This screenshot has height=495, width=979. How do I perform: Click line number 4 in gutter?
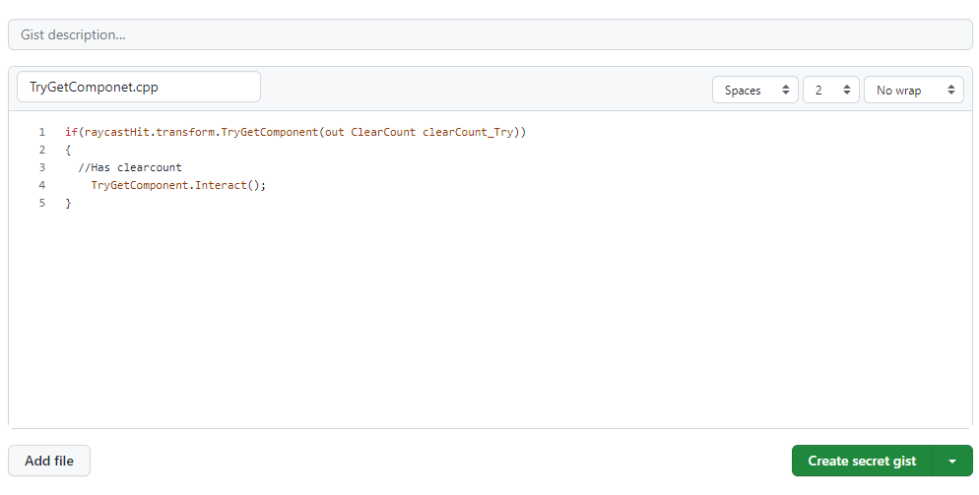coord(41,185)
